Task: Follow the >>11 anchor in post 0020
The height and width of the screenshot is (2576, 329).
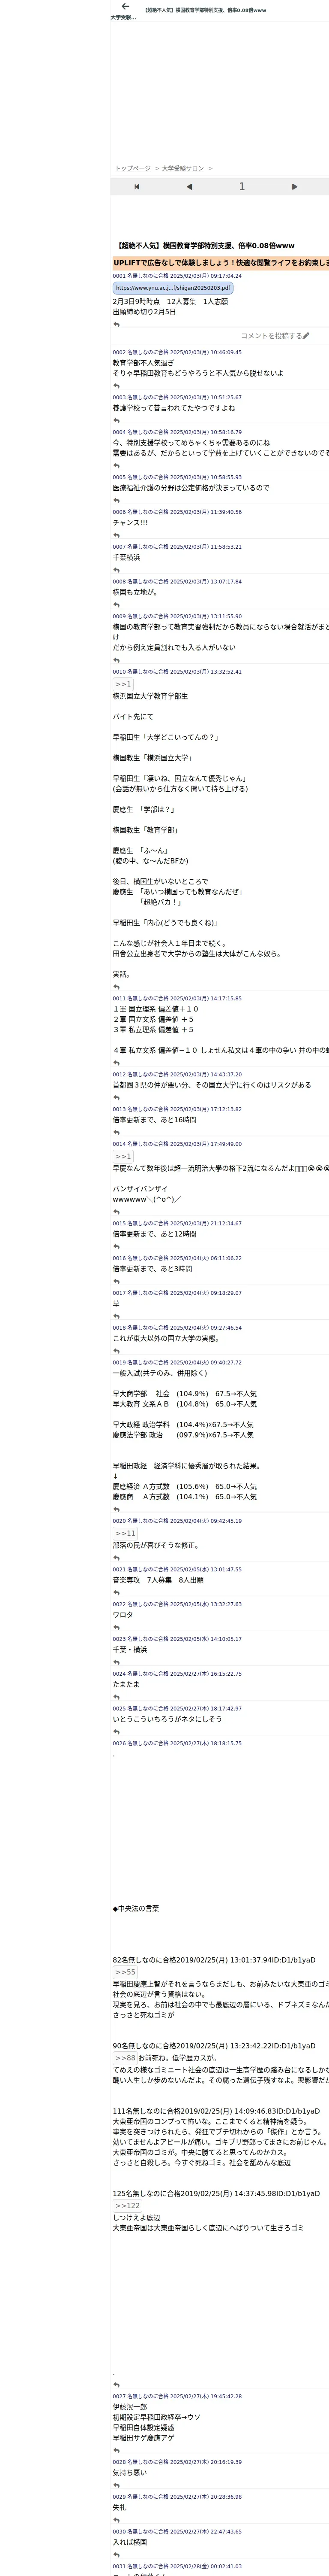Action: 125,1533
